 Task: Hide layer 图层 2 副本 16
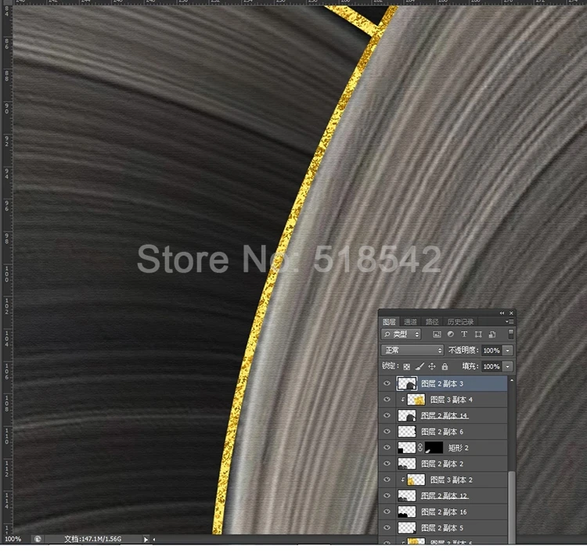pyautogui.click(x=387, y=512)
